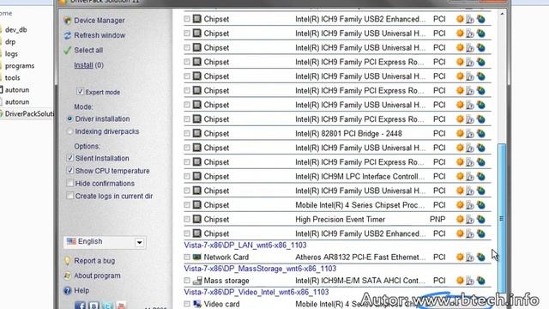Open Device Manager from sidebar
549x309 pixels.
pos(100,21)
